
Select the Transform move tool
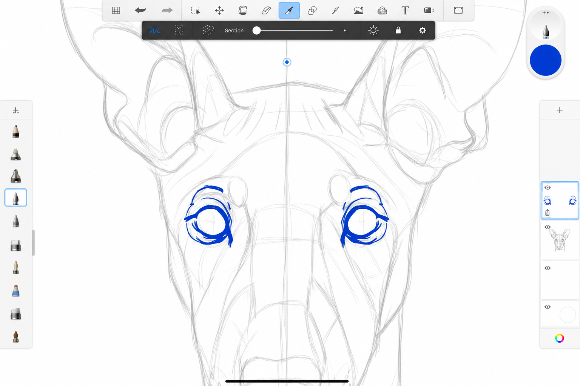click(219, 11)
